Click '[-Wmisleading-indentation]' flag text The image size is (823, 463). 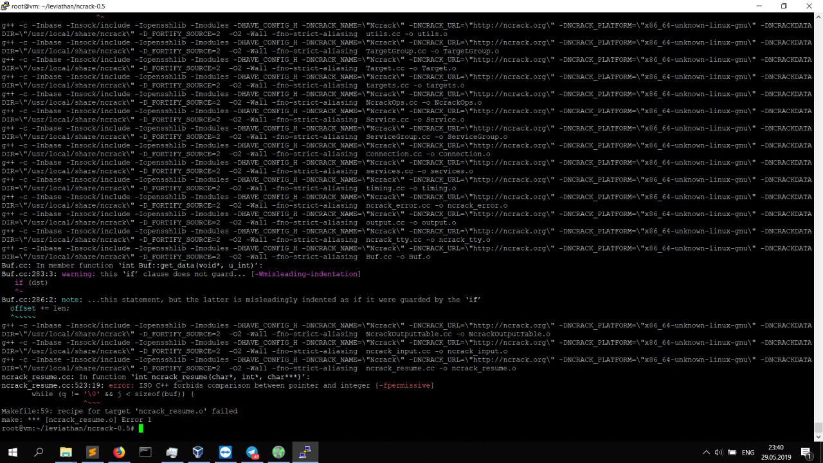coord(306,274)
